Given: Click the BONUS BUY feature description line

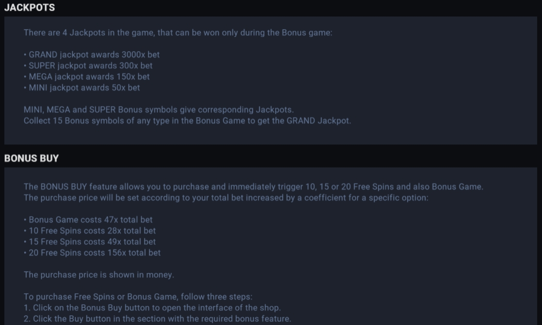Looking at the screenshot, I should tap(254, 186).
